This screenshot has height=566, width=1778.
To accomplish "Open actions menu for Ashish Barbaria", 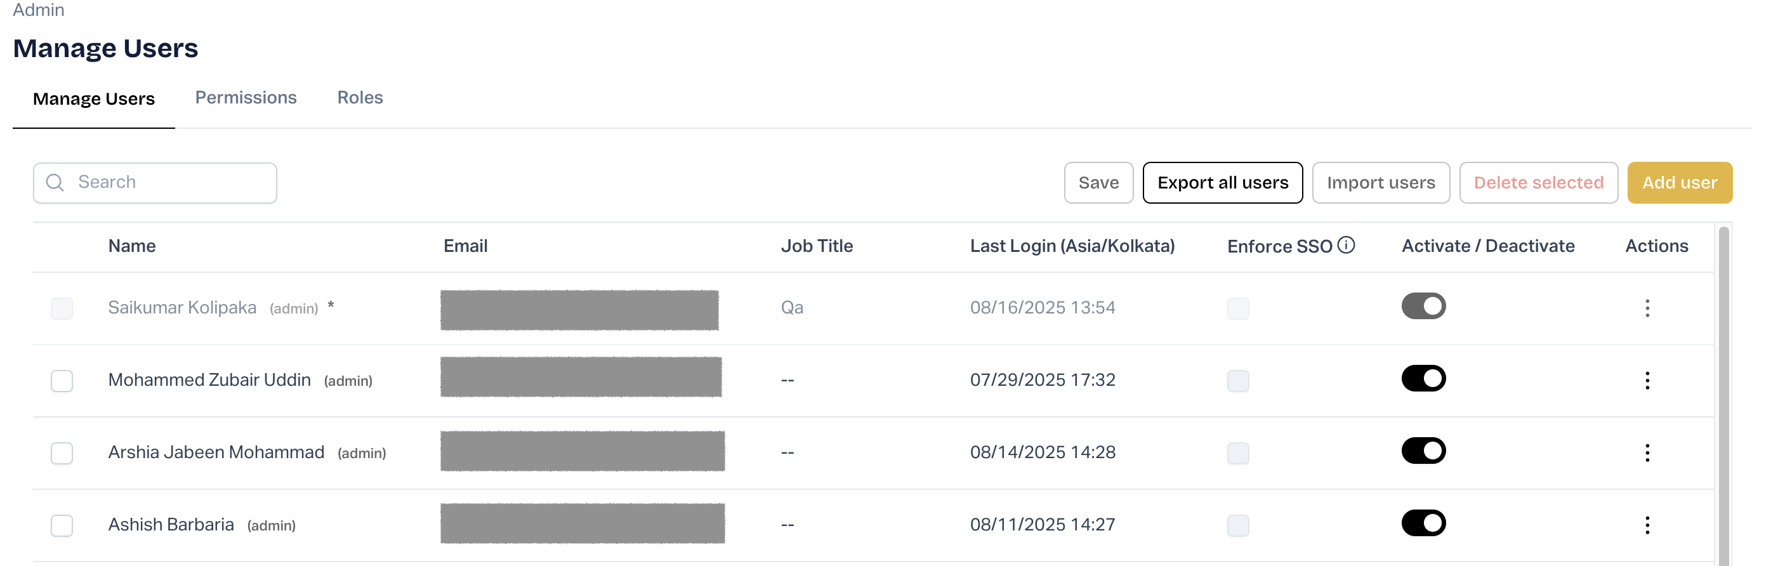I will coord(1647,525).
